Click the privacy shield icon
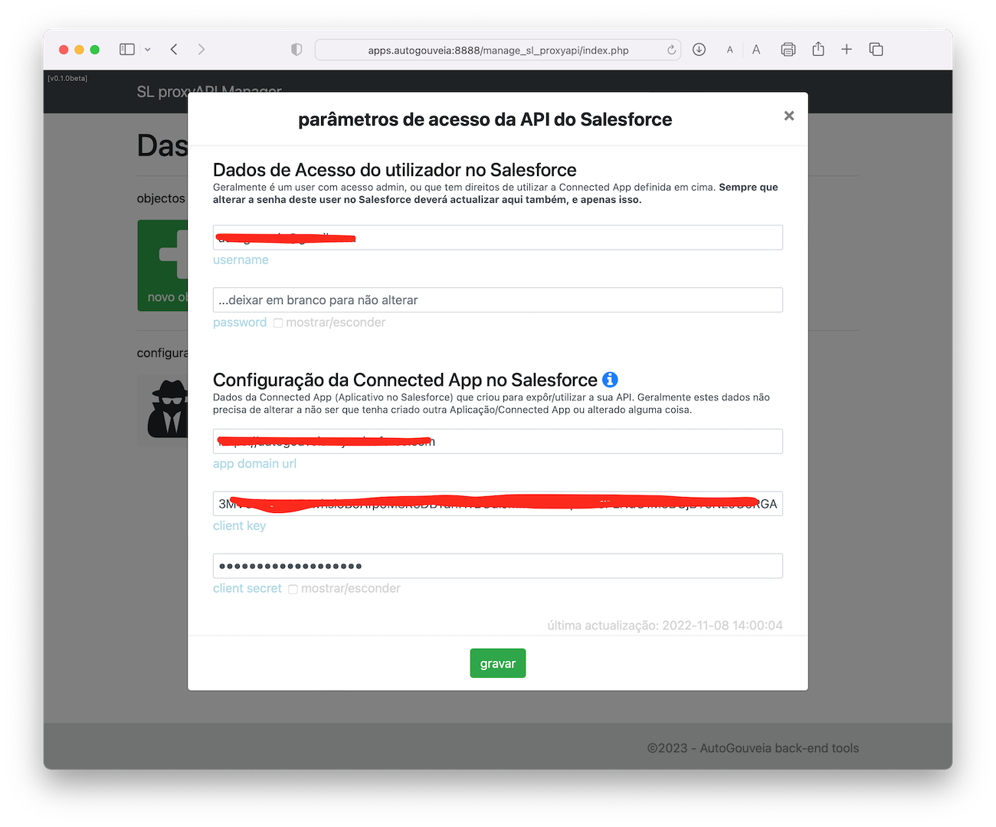This screenshot has height=827, width=996. (297, 50)
